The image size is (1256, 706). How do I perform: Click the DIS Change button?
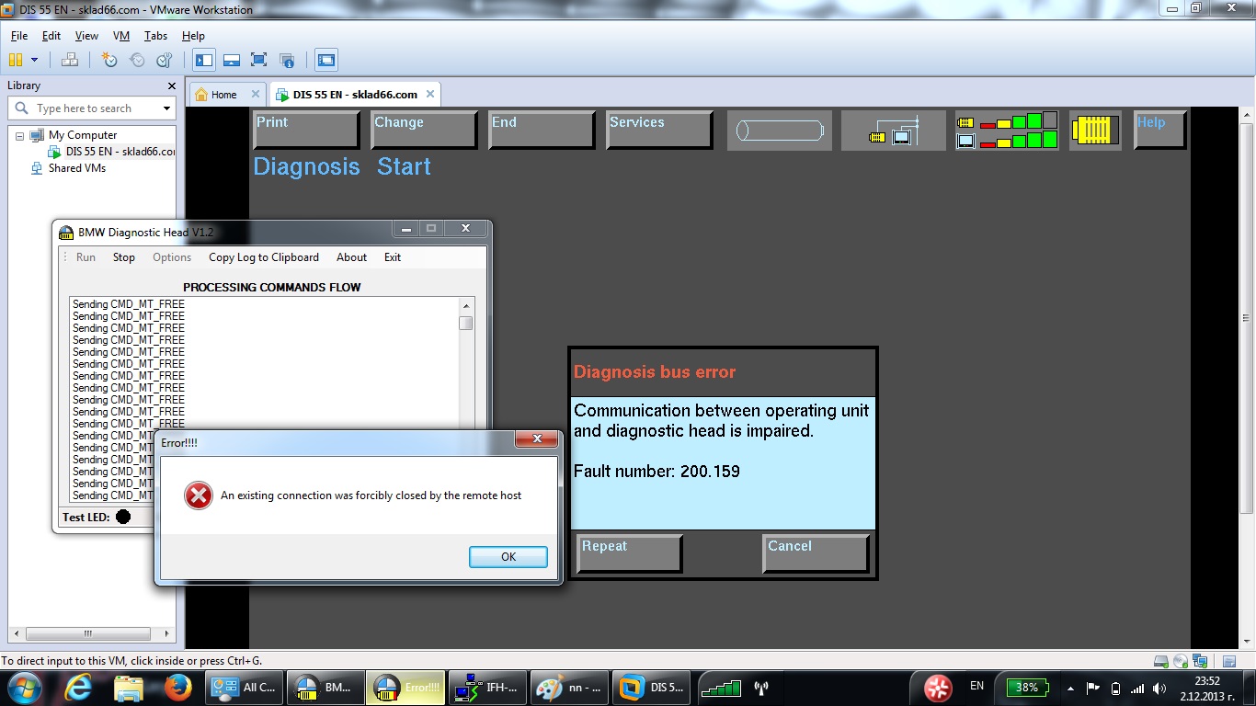tap(424, 130)
